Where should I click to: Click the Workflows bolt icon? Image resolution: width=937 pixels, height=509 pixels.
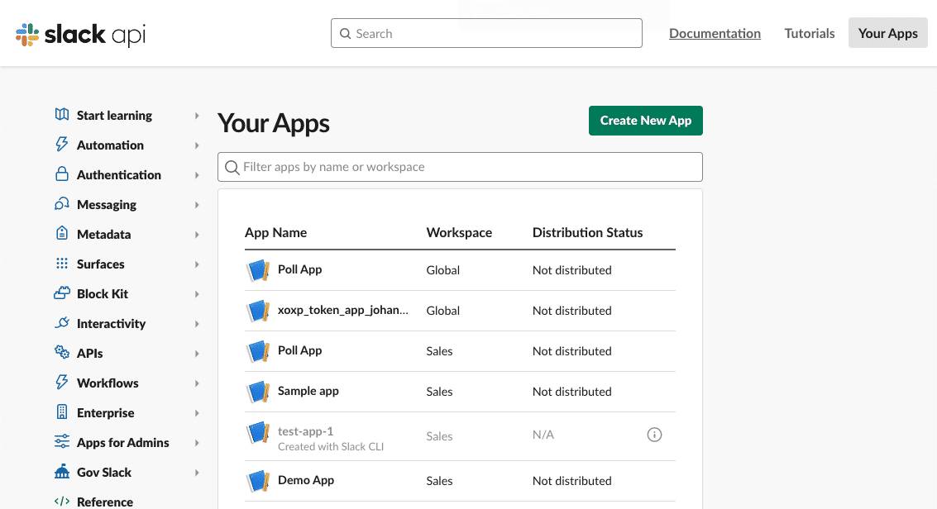point(61,382)
